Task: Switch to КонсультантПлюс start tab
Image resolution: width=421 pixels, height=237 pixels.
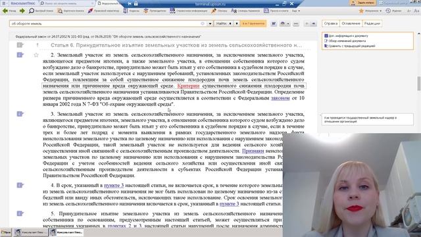Action: 23,3
